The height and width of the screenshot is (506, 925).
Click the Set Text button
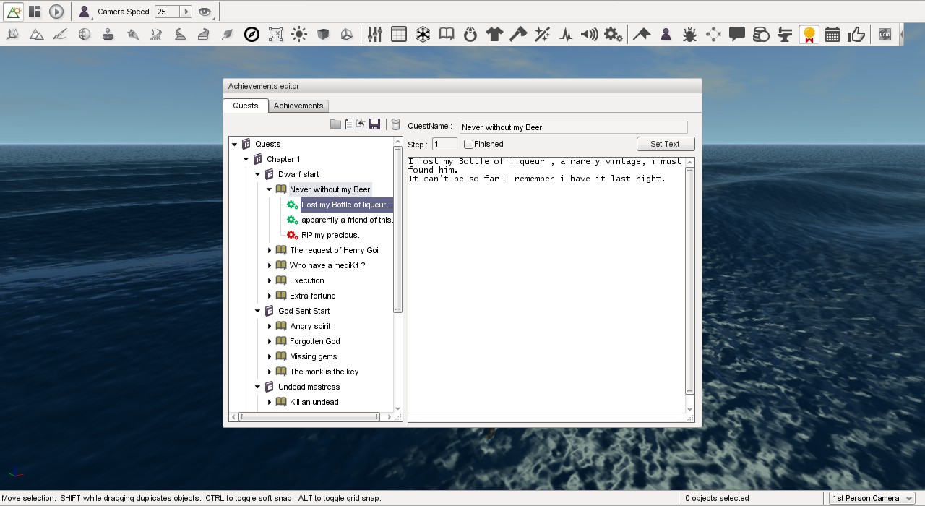coord(665,143)
